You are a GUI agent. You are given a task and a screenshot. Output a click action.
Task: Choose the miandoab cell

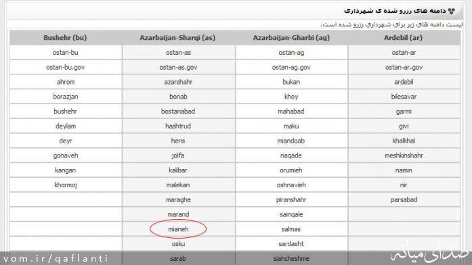point(291,141)
